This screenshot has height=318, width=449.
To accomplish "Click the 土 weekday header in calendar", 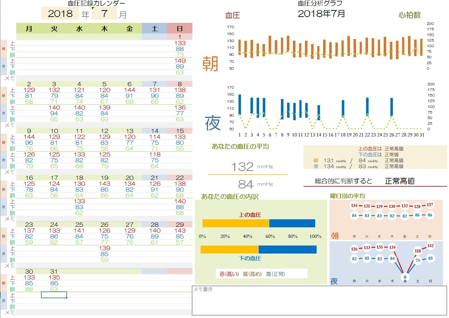I will pyautogui.click(x=154, y=28).
